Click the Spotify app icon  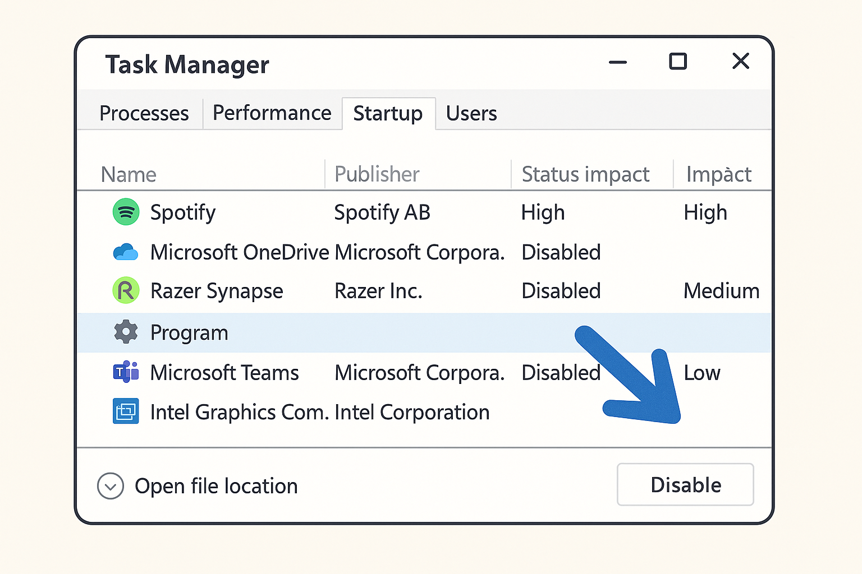[x=126, y=212]
